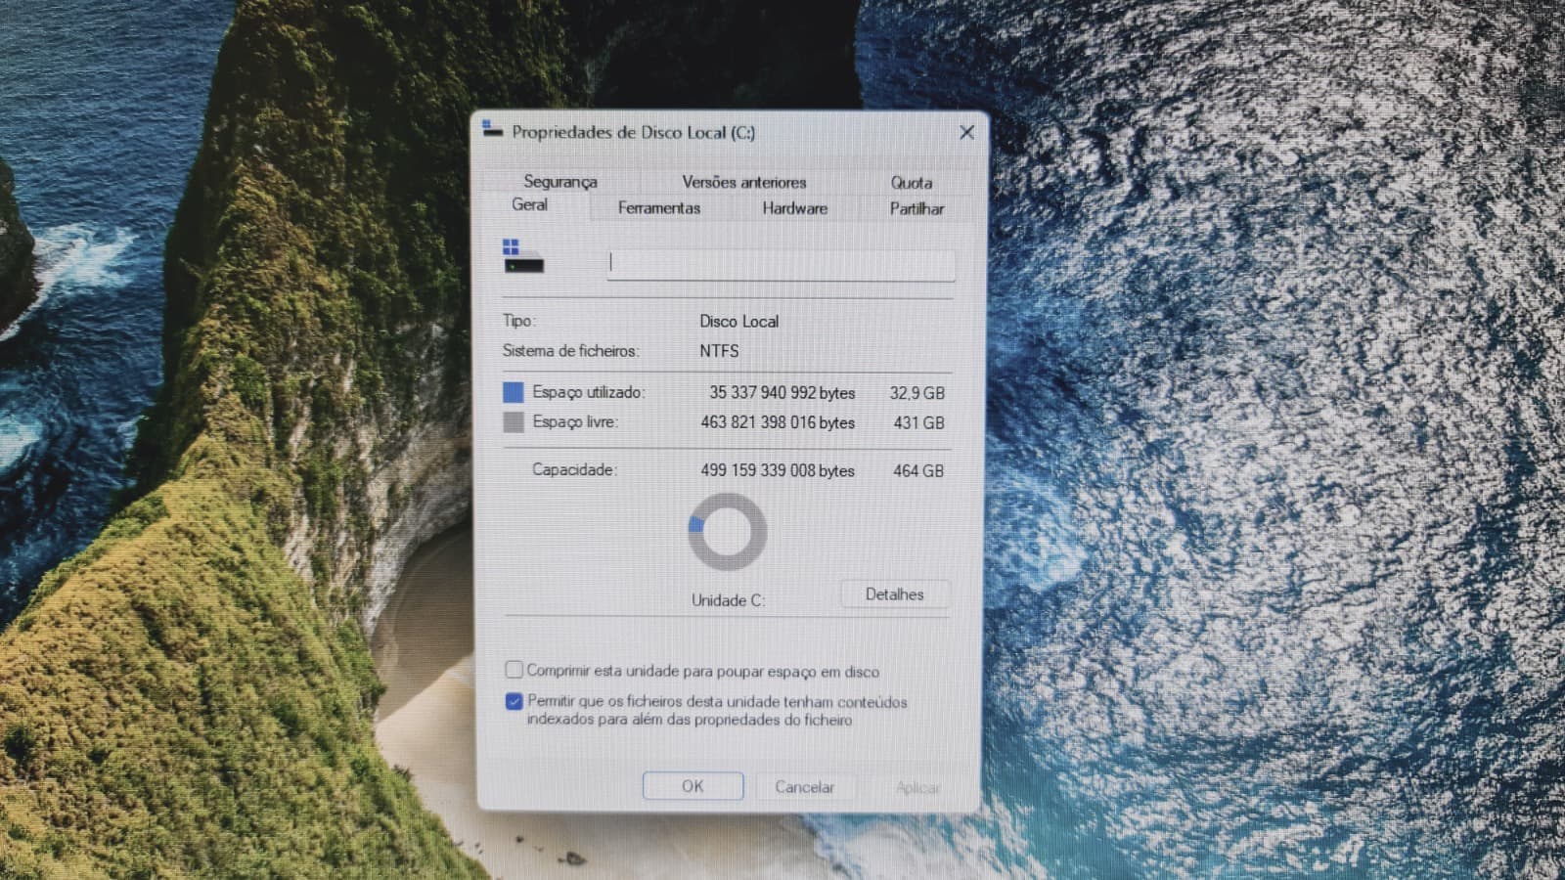Switch to the Segurança tab
Viewport: 1565px width, 880px height.
559,181
